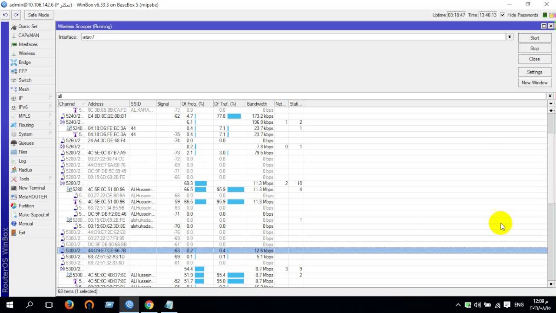
Task: Sort by the Bandwidth column header
Action: click(x=260, y=104)
